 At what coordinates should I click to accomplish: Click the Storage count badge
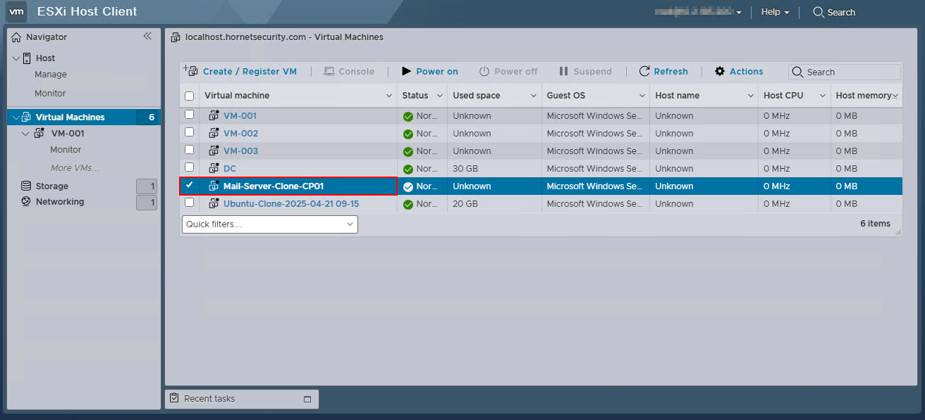[146, 186]
